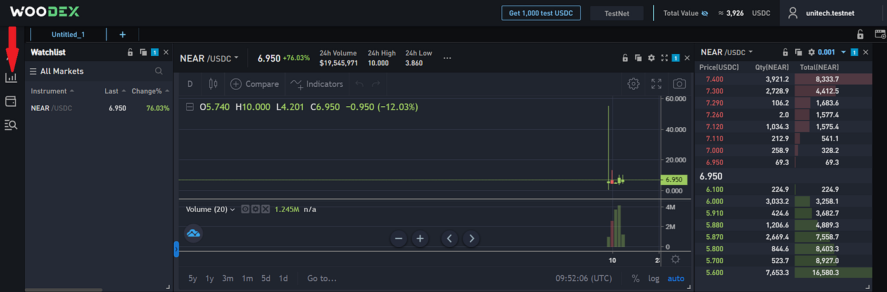Sort Watchlist by Instrument column

point(53,91)
